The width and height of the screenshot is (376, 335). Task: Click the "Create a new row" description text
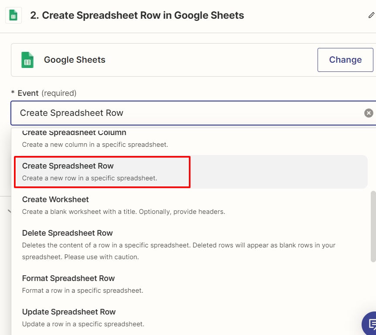click(90, 178)
